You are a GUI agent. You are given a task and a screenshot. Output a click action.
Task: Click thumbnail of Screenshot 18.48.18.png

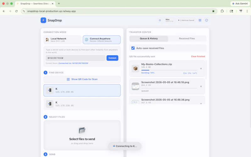point(136,86)
